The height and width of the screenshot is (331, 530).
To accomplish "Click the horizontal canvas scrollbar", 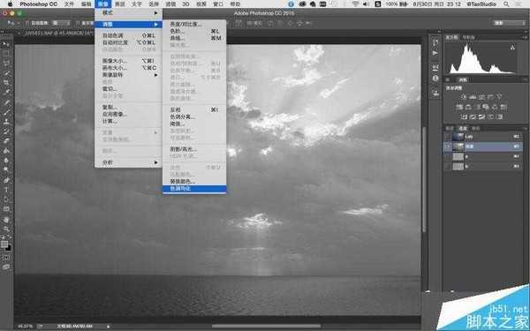I will pyautogui.click(x=266, y=327).
